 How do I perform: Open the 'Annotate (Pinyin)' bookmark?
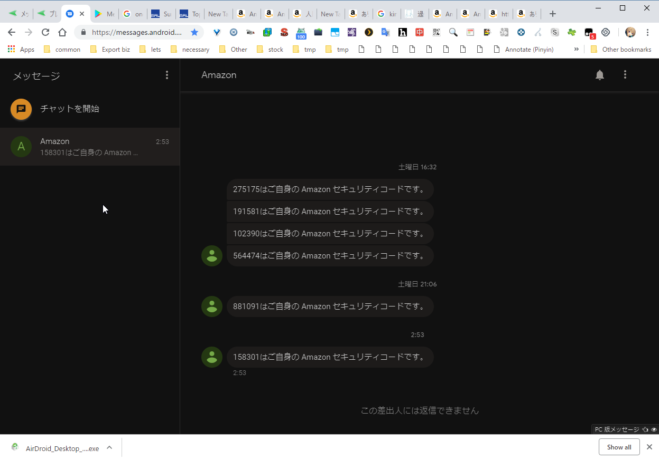(523, 49)
